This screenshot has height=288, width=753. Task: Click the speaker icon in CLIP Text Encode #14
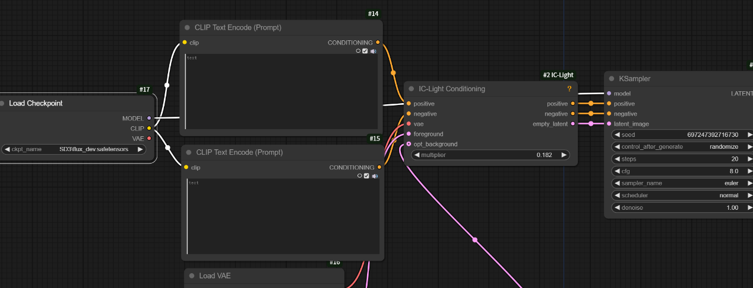click(x=374, y=52)
